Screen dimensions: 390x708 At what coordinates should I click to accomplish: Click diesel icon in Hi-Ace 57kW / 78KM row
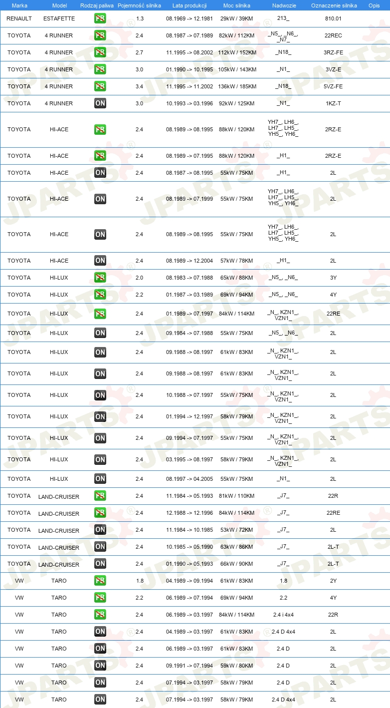click(100, 261)
